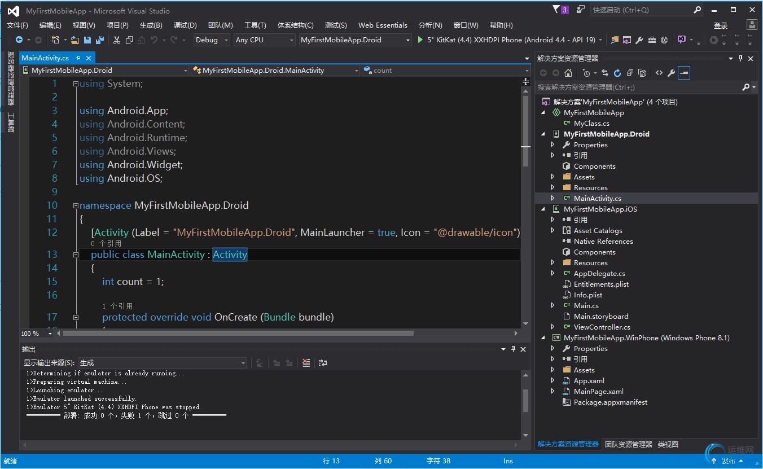Click the code editor horizontal scrollbar
Image resolution: width=763 pixels, height=469 pixels.
tap(237, 334)
